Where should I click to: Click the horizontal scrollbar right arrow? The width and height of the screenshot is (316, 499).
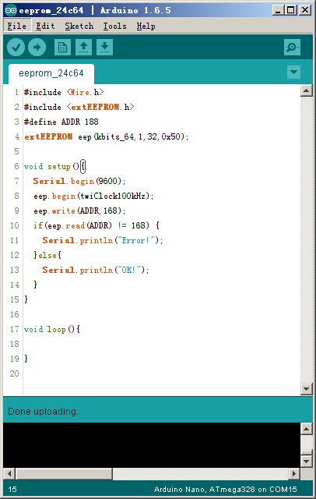pos(294,473)
